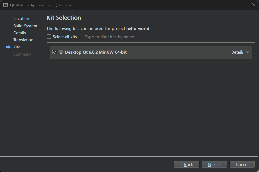Uncheck the Desktop Qt 6.6.2 MinGW 64-bit kit
Image resolution: width=259 pixels, height=172 pixels.
[55, 52]
